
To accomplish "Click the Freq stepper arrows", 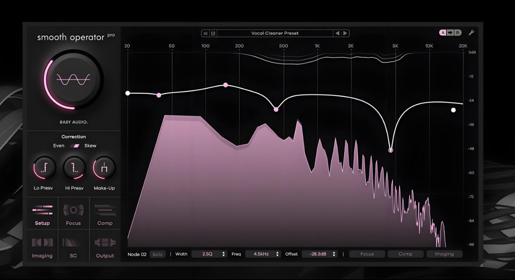I will tap(278, 254).
